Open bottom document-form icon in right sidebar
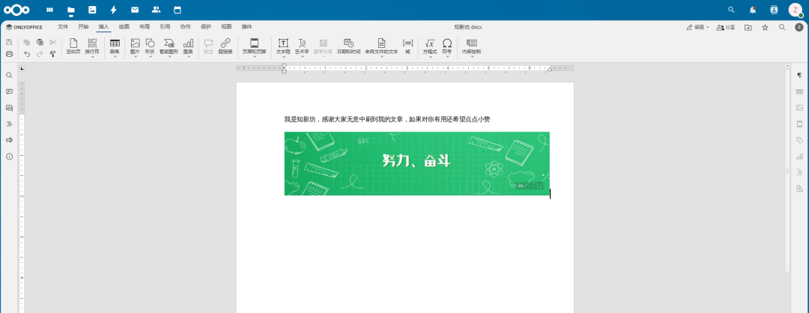This screenshot has height=313, width=809. [800, 188]
